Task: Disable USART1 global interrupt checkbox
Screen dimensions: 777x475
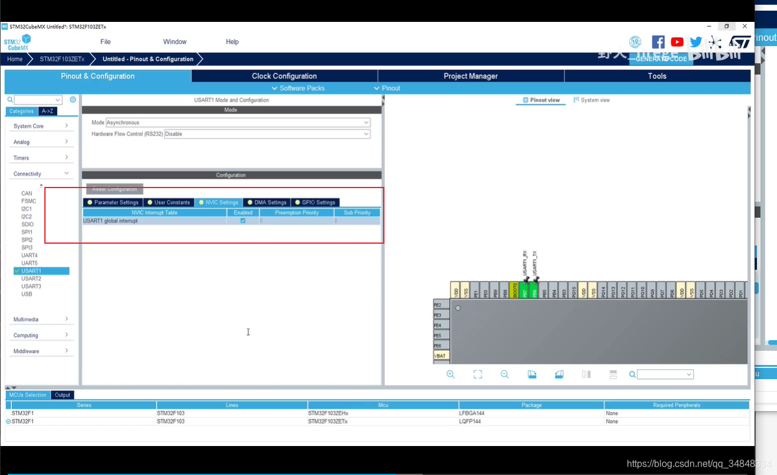Action: (x=243, y=221)
